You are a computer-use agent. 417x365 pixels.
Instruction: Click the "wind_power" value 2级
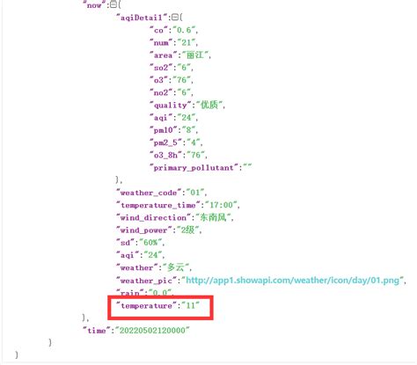[x=187, y=230]
